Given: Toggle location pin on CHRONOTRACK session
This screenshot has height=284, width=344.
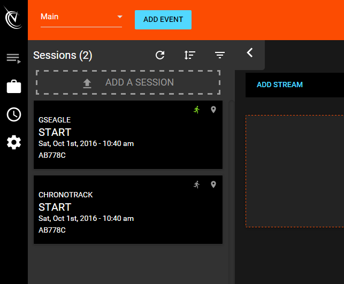Looking at the screenshot, I should (213, 184).
